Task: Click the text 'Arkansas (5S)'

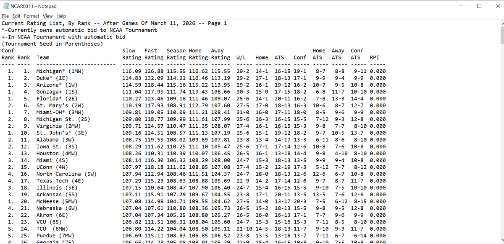Action: coord(57,194)
